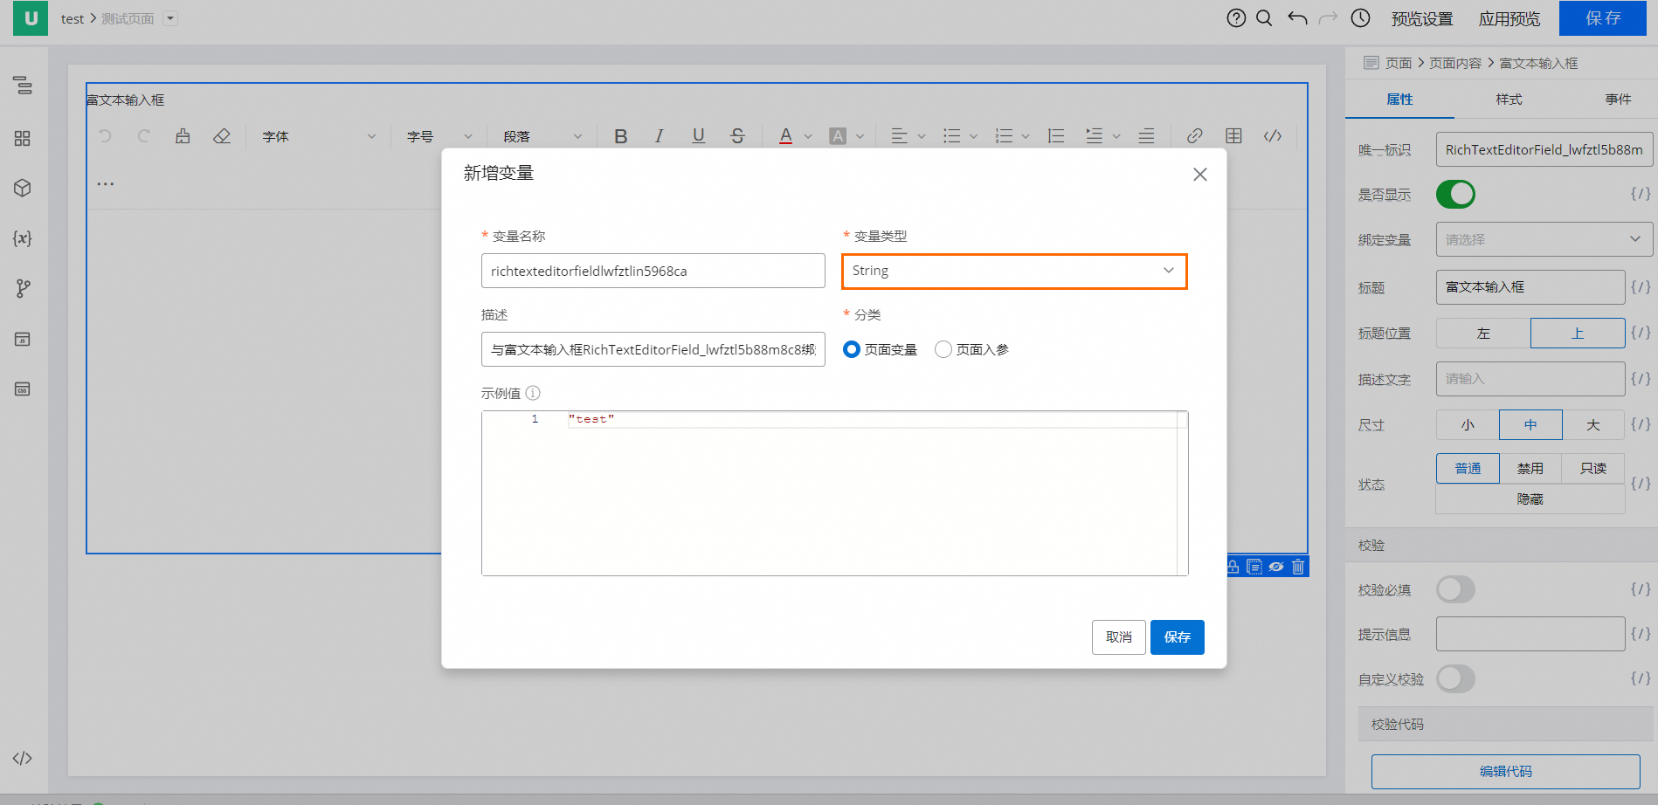1658x805 pixels.
Task: Set title position to 左
Action: coord(1483,333)
